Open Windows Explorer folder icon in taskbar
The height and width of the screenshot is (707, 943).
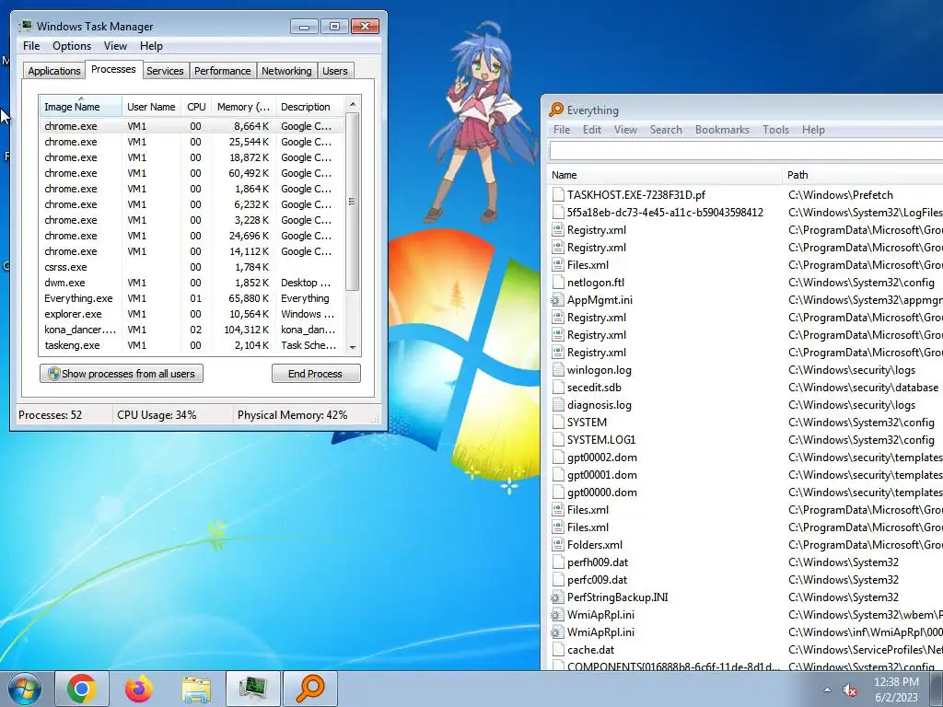196,690
